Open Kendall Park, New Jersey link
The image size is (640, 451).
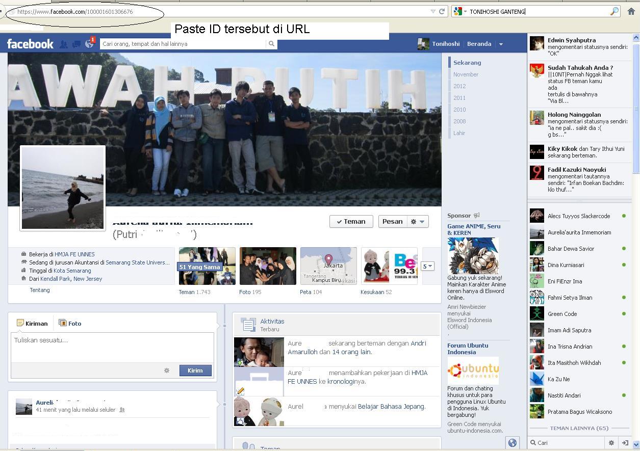[71, 279]
